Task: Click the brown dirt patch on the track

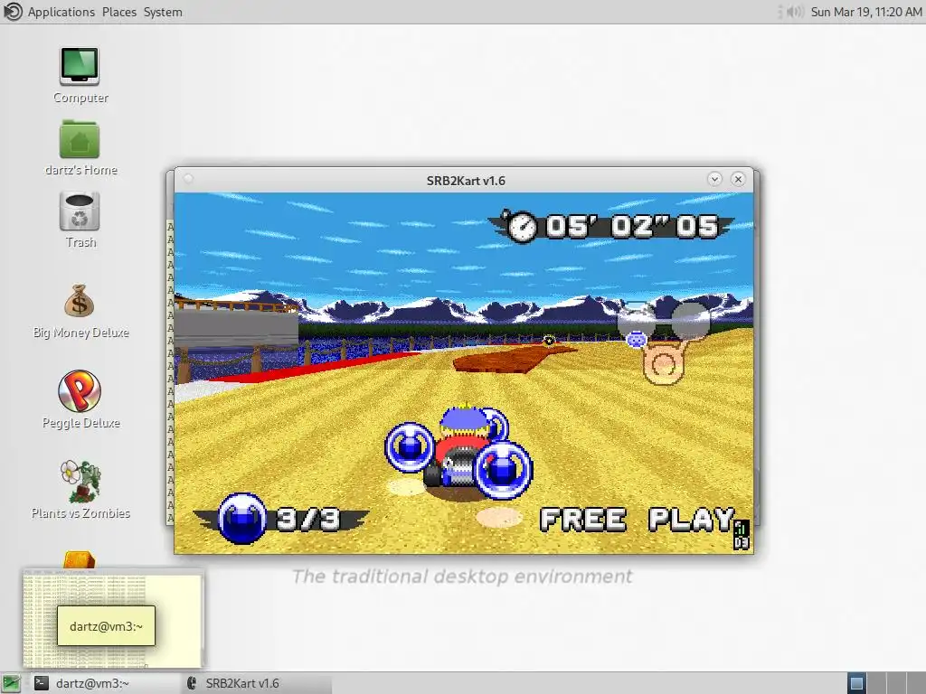Action: (x=508, y=358)
